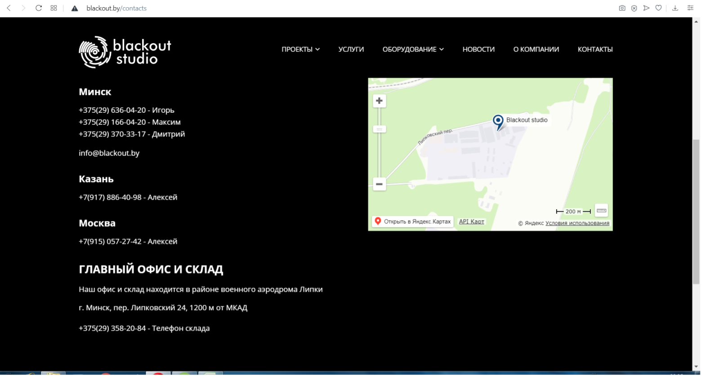Click Игорь's phone number +375(29) 636-04-20
This screenshot has width=702, height=376.
[112, 110]
